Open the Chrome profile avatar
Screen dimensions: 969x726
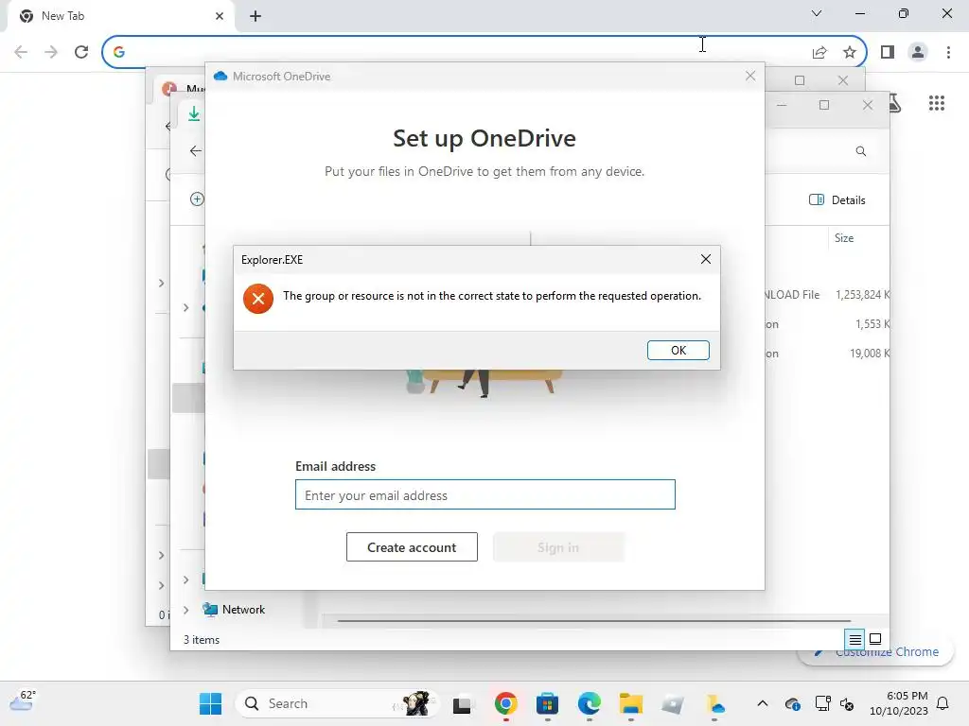pyautogui.click(x=918, y=52)
